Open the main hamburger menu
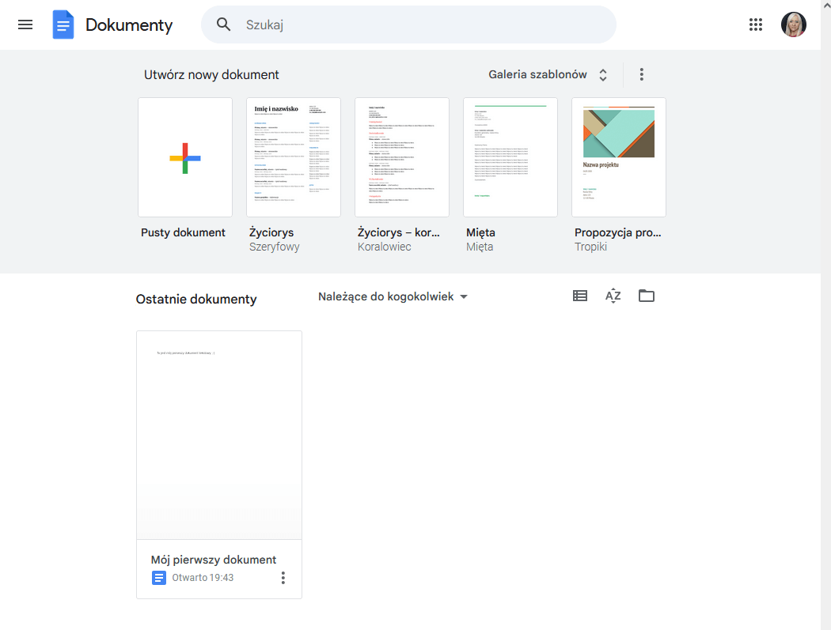Viewport: 831px width, 630px height. click(25, 25)
